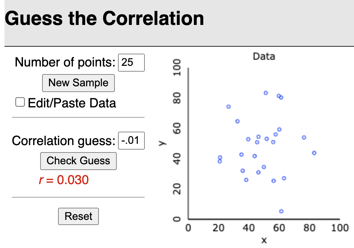Click the Correlation guess label text

click(x=63, y=141)
